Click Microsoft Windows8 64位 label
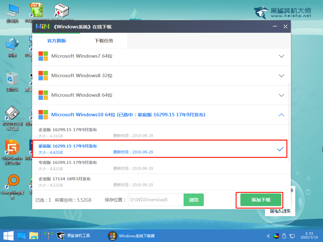The height and width of the screenshot is (242, 323). point(82,95)
